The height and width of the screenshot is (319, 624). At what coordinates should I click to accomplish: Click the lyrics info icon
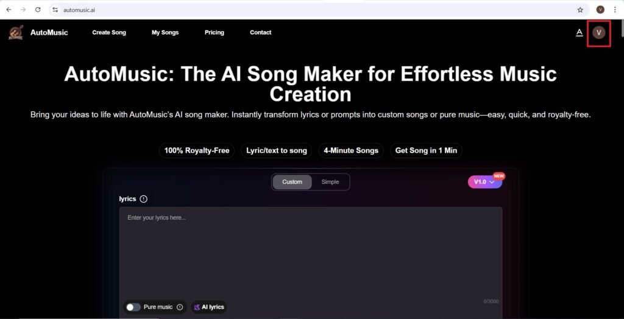click(x=144, y=199)
